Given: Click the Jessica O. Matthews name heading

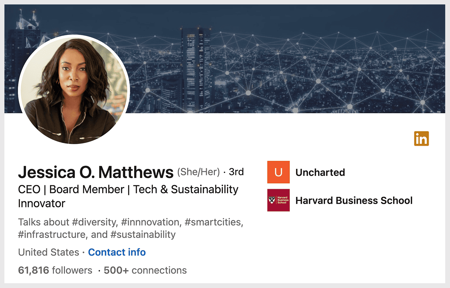Looking at the screenshot, I should click(x=96, y=172).
